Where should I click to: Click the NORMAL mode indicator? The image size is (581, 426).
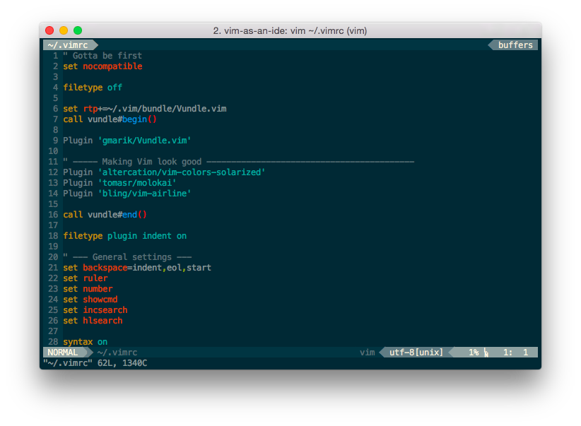pyautogui.click(x=63, y=353)
